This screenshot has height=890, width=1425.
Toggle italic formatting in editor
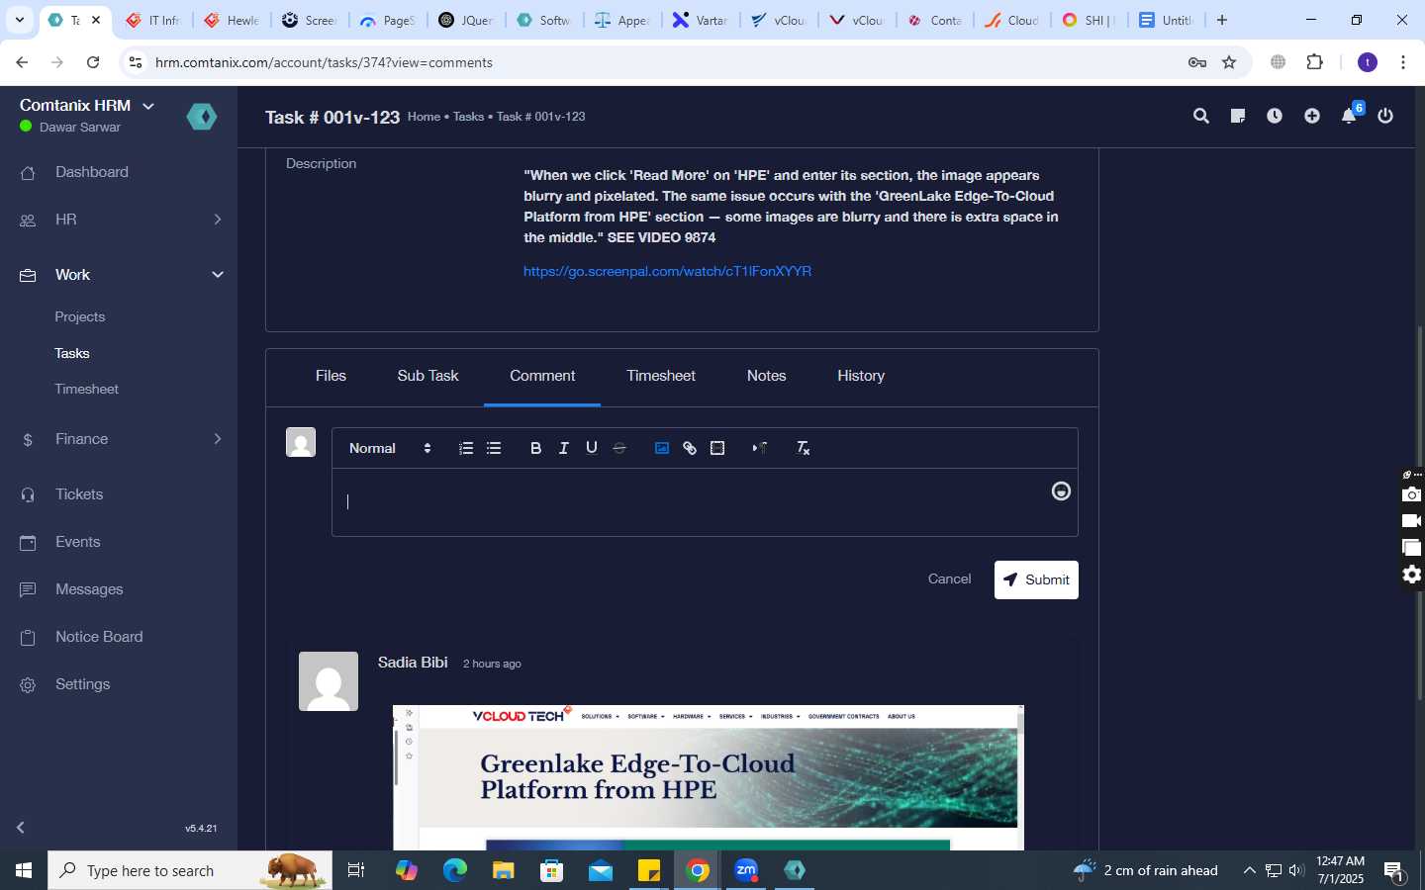563,448
